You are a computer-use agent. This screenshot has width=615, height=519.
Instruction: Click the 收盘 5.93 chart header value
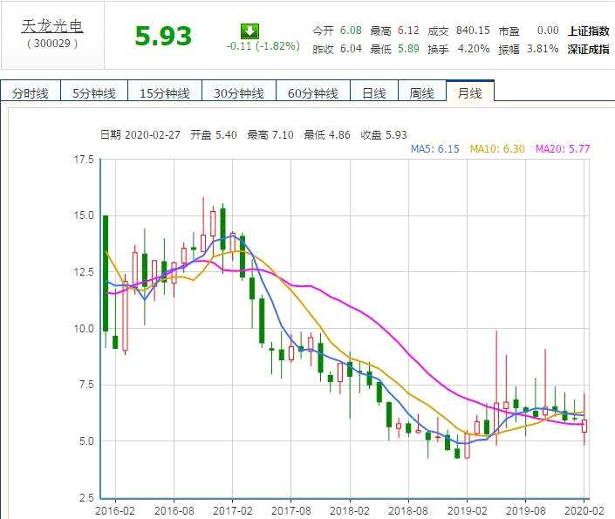pyautogui.click(x=384, y=135)
